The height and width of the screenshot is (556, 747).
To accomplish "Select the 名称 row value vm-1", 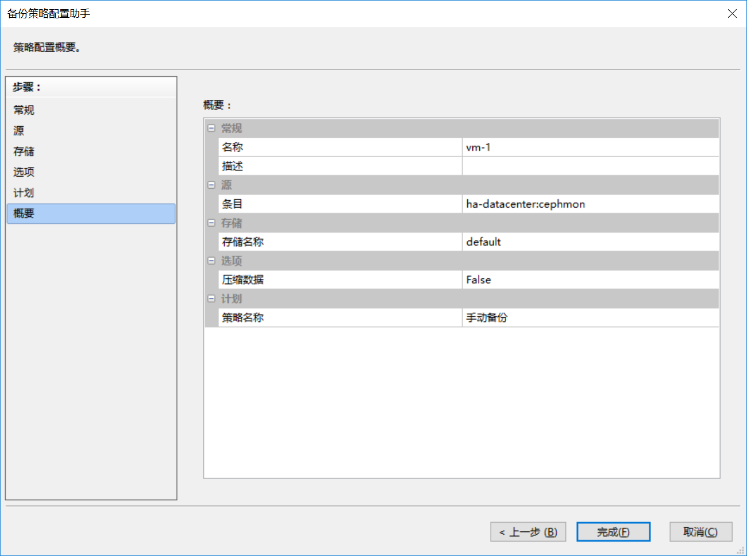I will 590,147.
